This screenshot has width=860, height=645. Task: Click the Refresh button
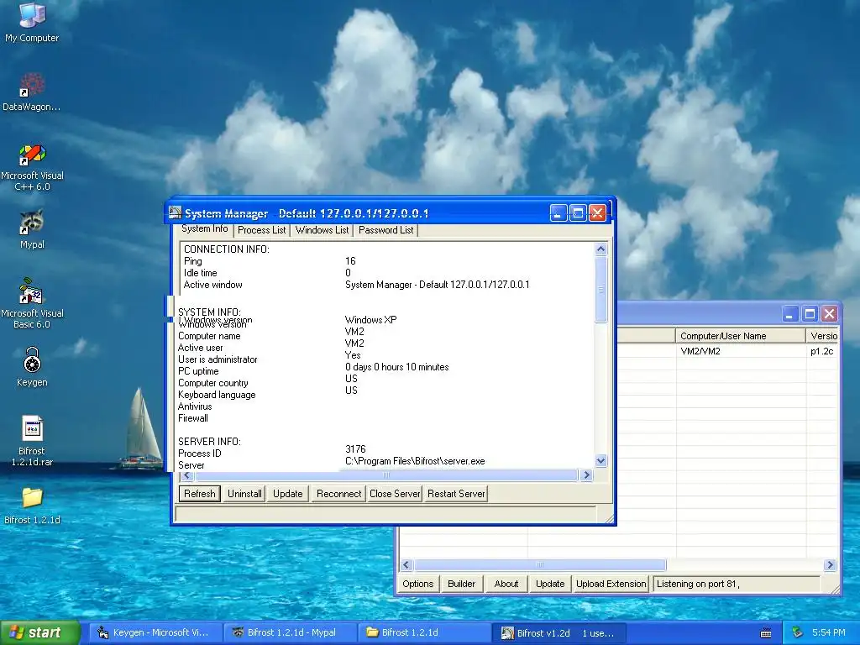[200, 494]
